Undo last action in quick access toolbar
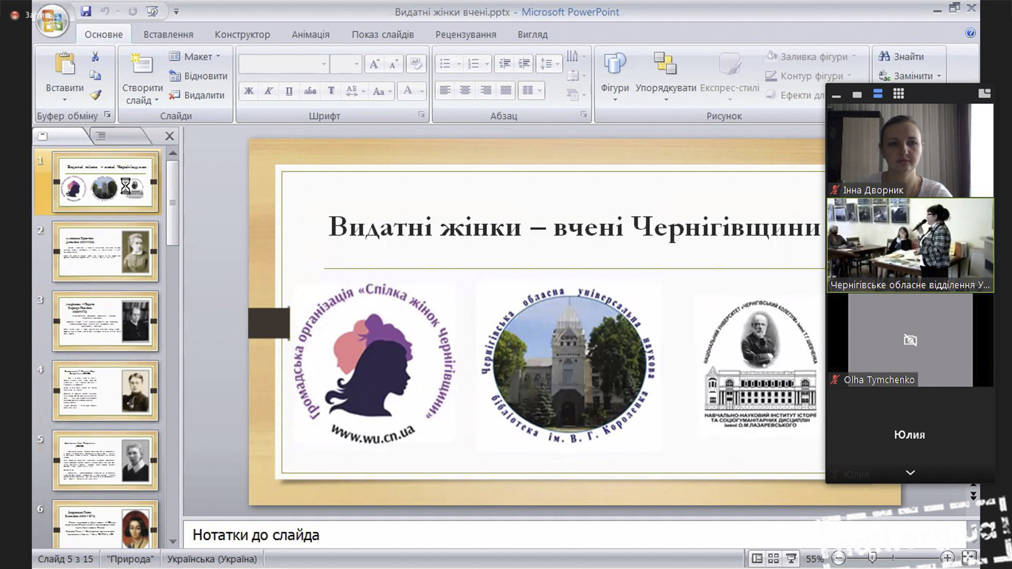1012x569 pixels. click(x=105, y=11)
